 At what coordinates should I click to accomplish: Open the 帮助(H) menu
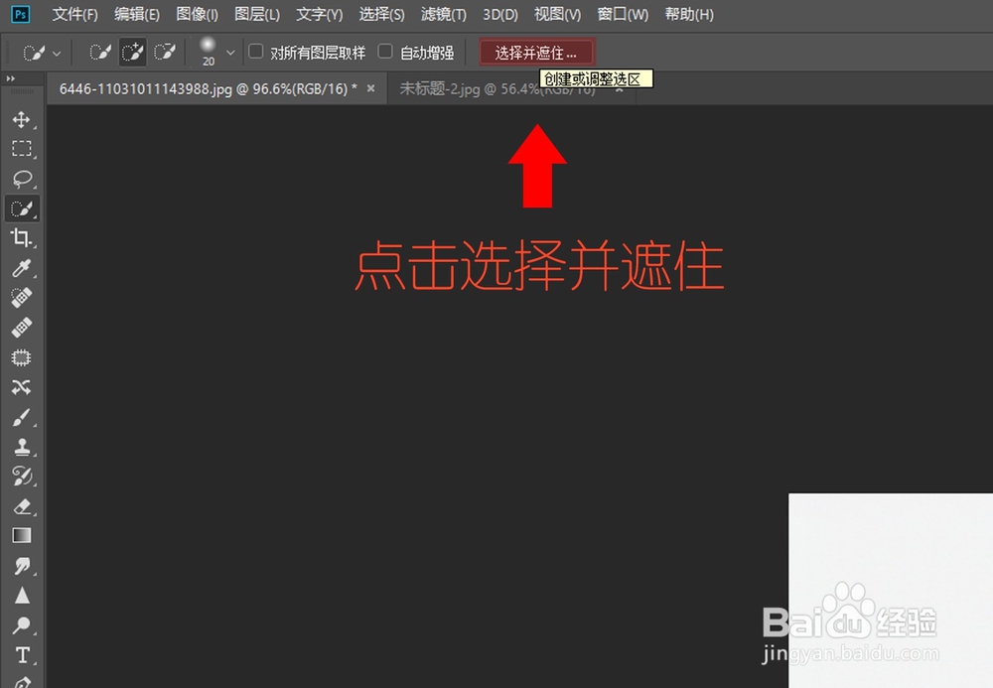coord(689,14)
